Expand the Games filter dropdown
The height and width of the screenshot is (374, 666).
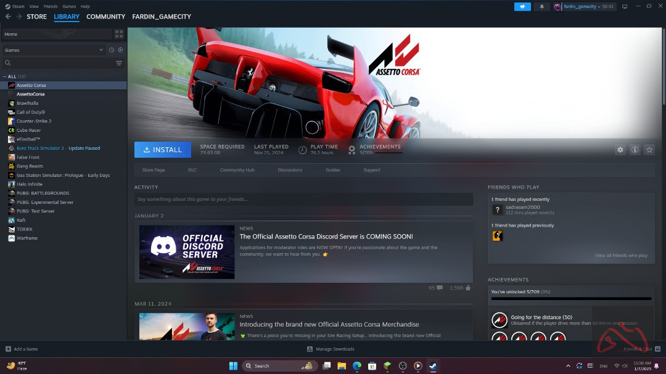point(101,50)
